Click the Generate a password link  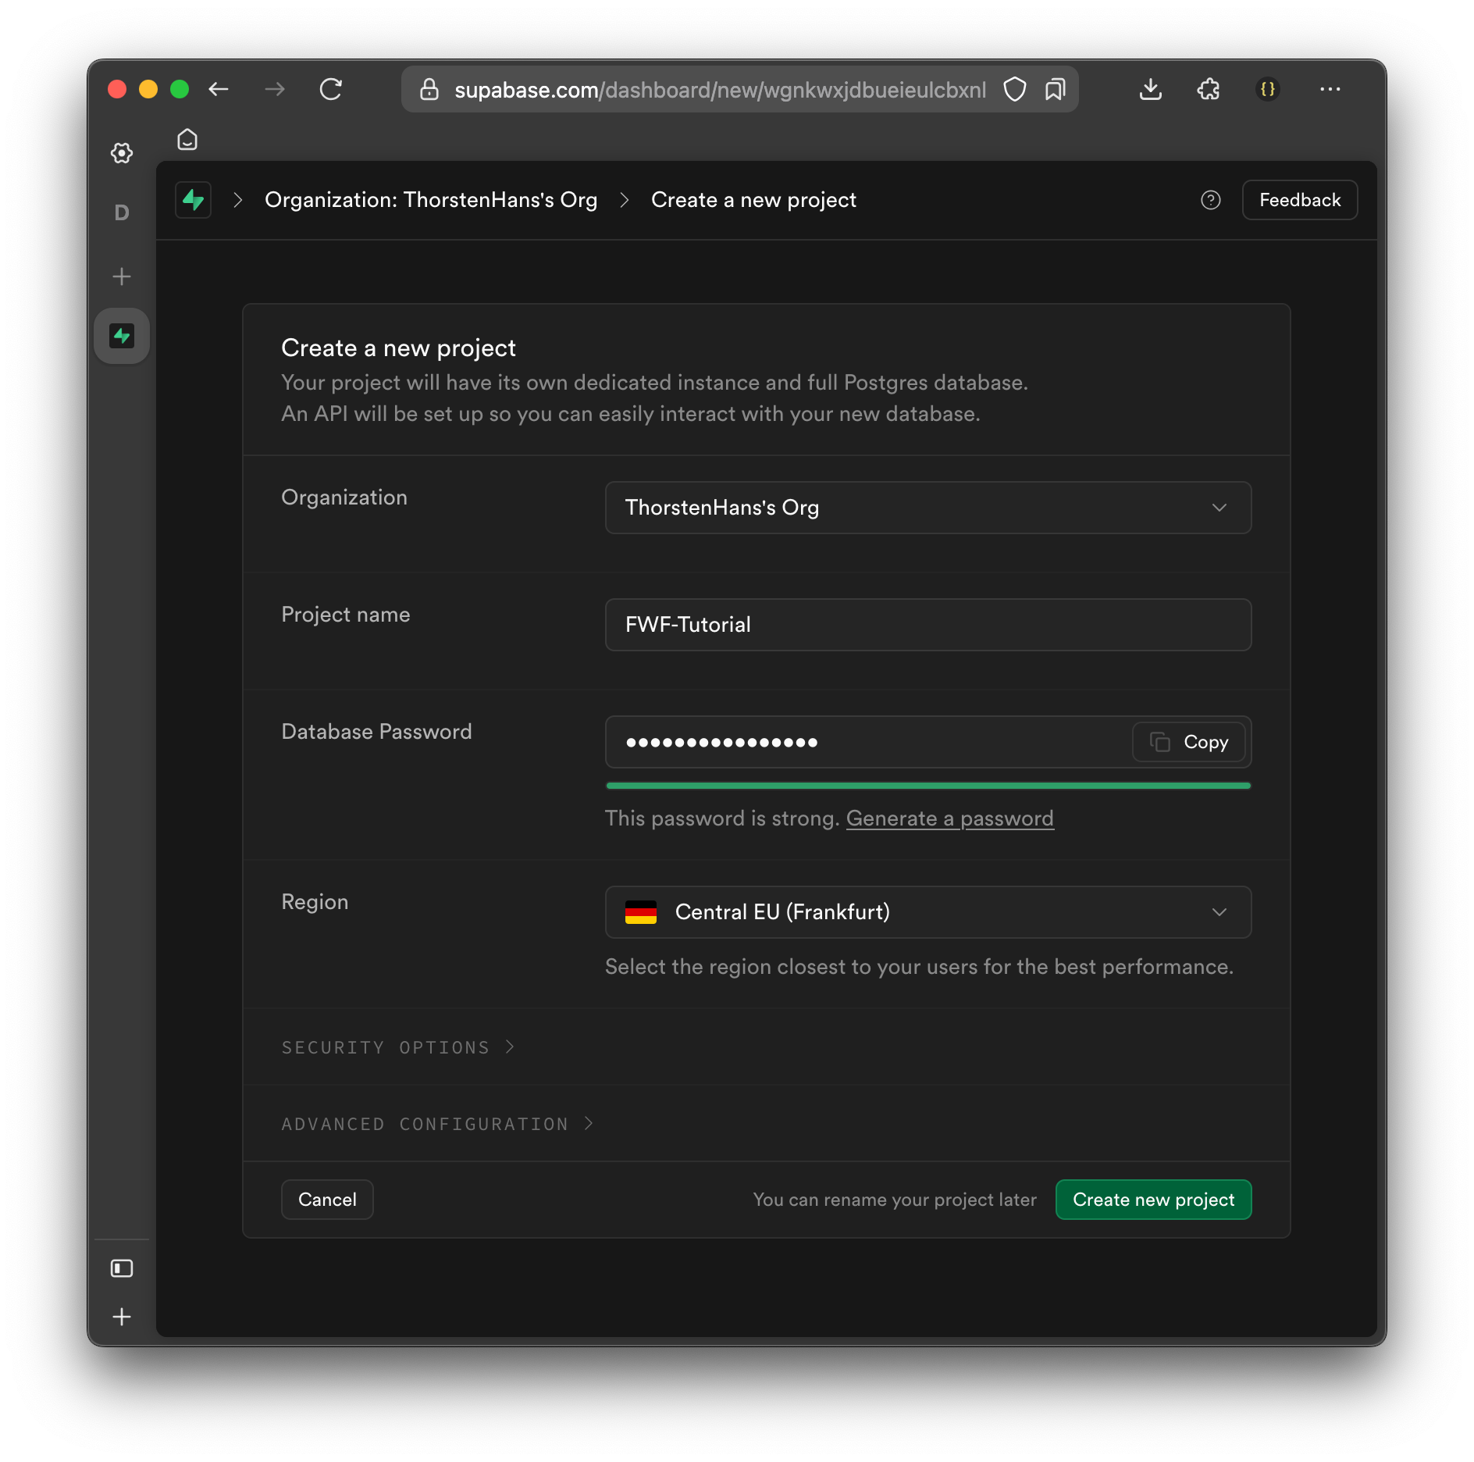[x=949, y=818]
